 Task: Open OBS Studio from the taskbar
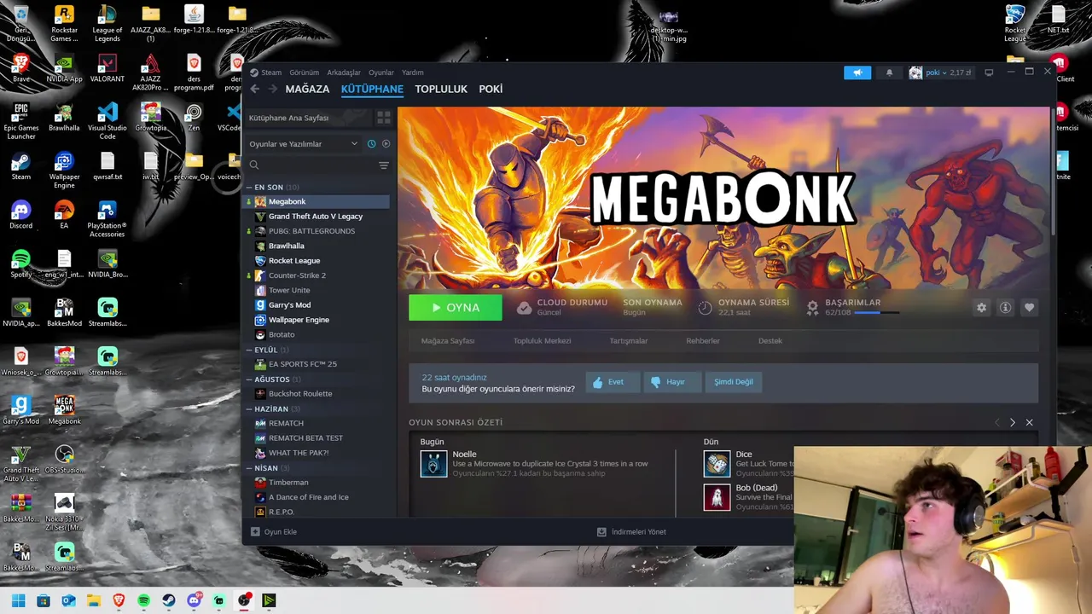point(244,600)
